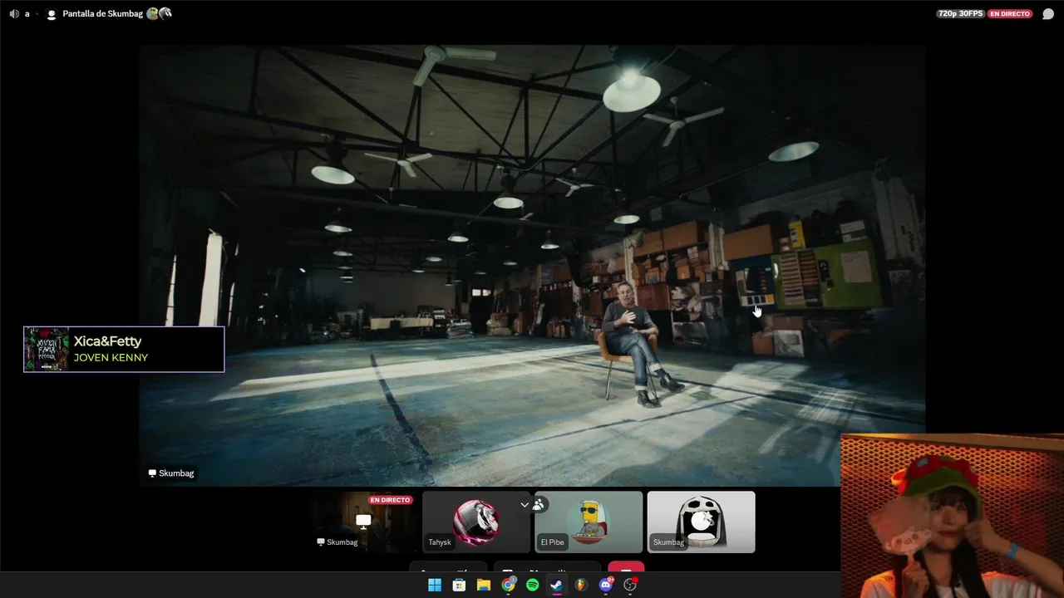Open the Skumbag live stream tile

click(364, 522)
